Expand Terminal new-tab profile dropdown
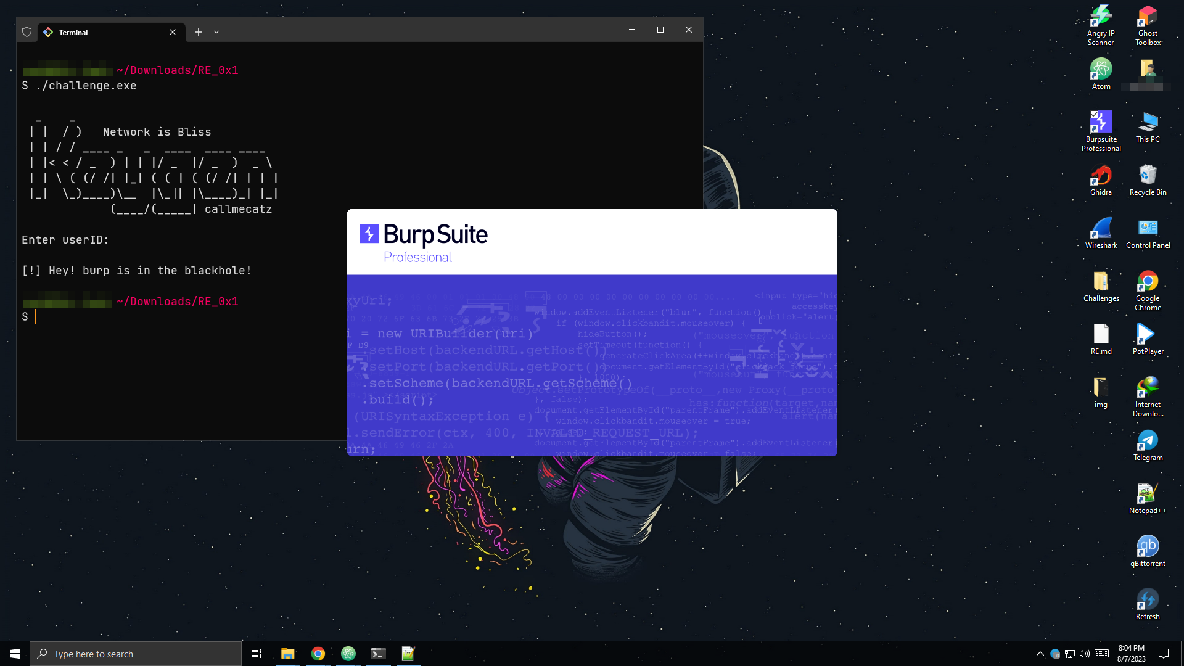Image resolution: width=1184 pixels, height=666 pixels. (216, 32)
